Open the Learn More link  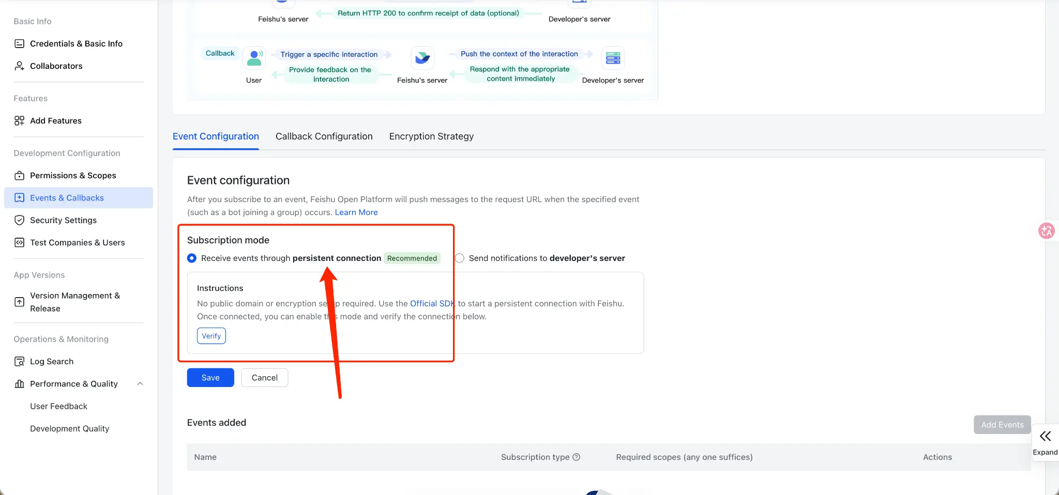pyautogui.click(x=356, y=212)
